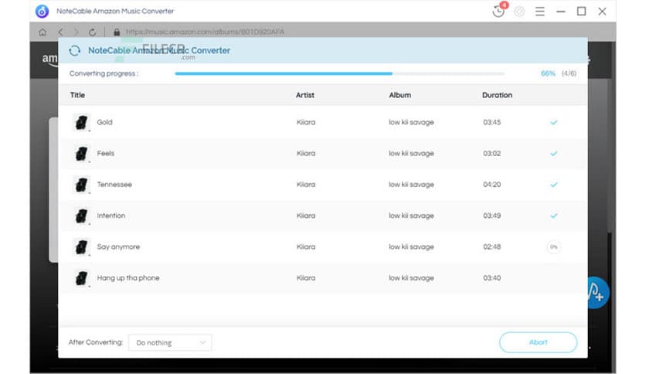The width and height of the screenshot is (646, 374).
Task: Click the Album column header
Action: click(x=399, y=95)
